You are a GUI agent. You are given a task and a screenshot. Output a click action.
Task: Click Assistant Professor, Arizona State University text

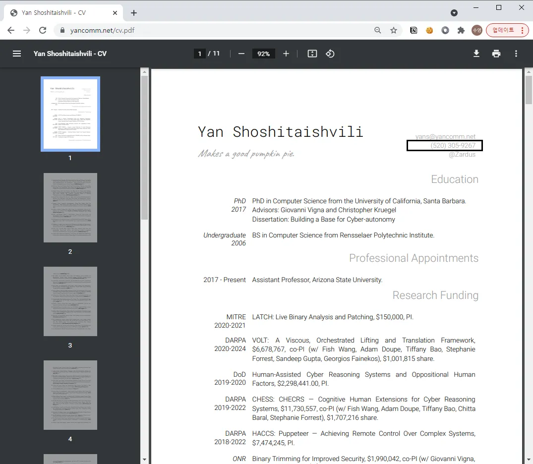click(x=317, y=280)
